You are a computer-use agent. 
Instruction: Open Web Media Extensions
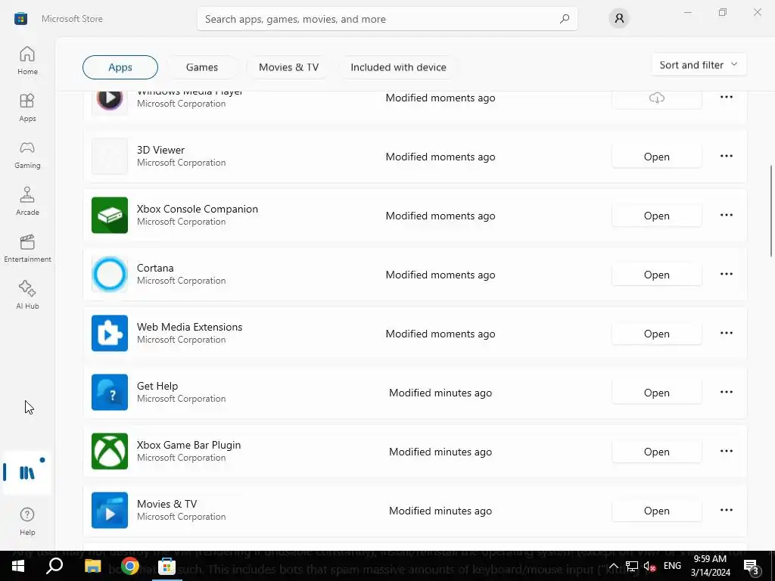point(656,334)
